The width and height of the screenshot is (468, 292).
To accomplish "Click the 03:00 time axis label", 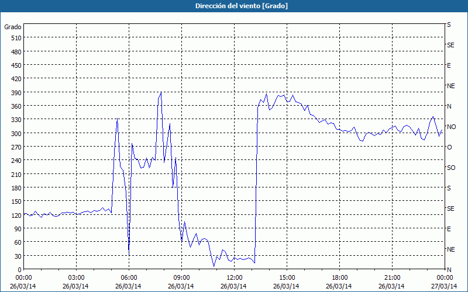I will (76, 278).
